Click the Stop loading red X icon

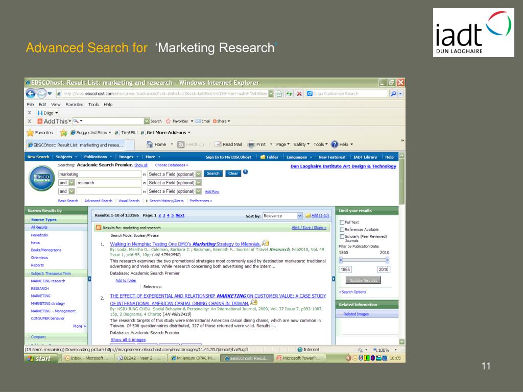coord(299,94)
